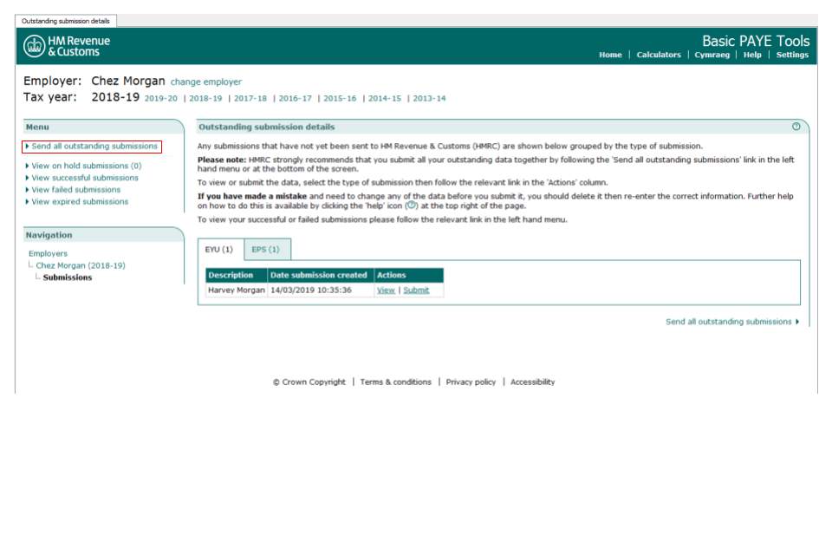
Task: Open View failed submissions
Action: click(x=76, y=190)
